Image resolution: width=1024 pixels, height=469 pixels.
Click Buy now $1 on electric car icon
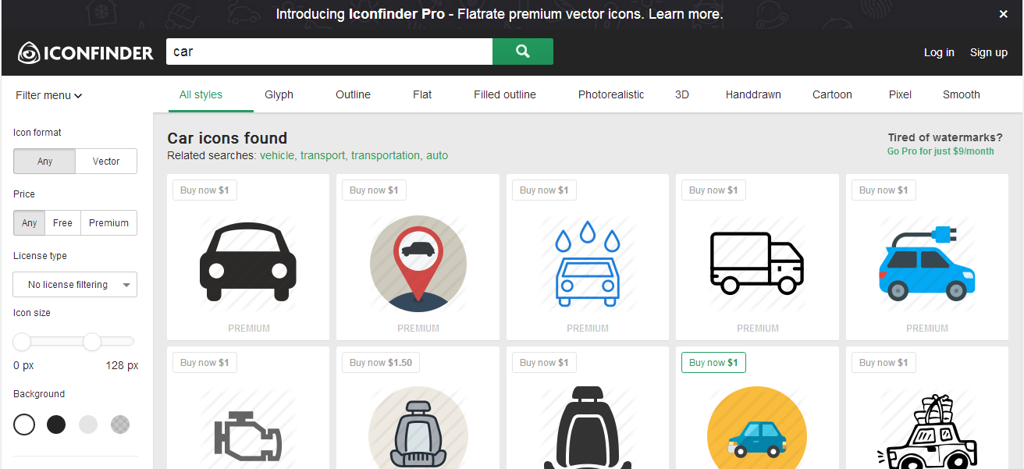point(884,190)
